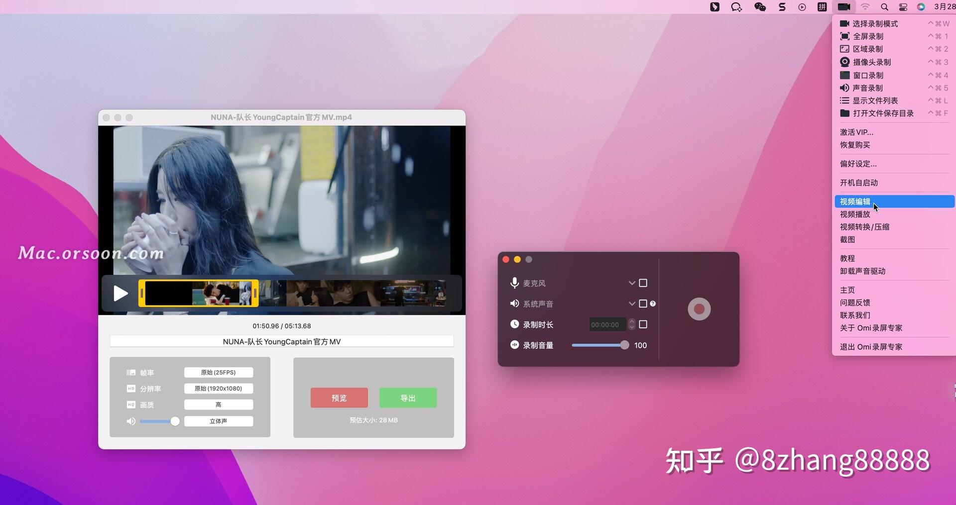Viewport: 956px width, 505px height.
Task: Open 教程 from the menu
Action: coord(847,258)
